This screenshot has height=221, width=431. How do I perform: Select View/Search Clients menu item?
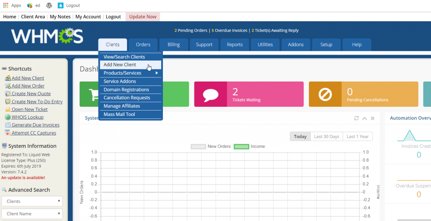click(130, 57)
